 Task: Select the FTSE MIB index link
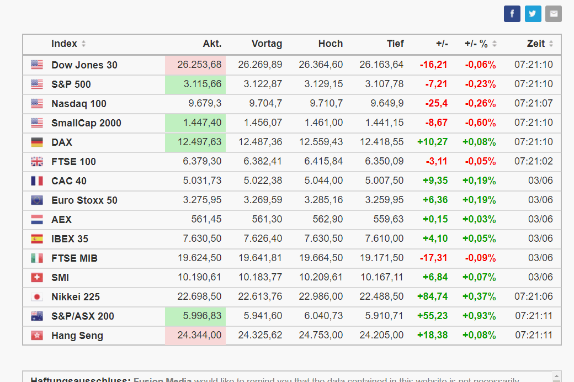tap(75, 258)
